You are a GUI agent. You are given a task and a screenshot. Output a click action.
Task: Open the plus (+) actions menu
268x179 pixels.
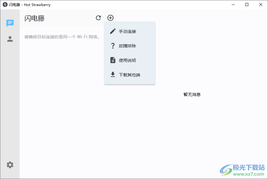tap(110, 18)
